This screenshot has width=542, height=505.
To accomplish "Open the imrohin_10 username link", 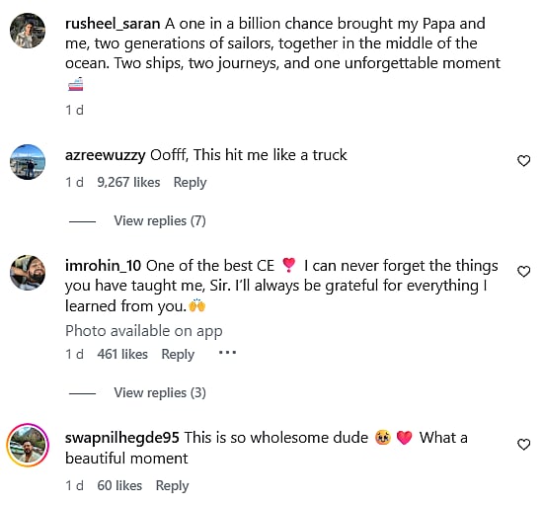I will coord(103,266).
